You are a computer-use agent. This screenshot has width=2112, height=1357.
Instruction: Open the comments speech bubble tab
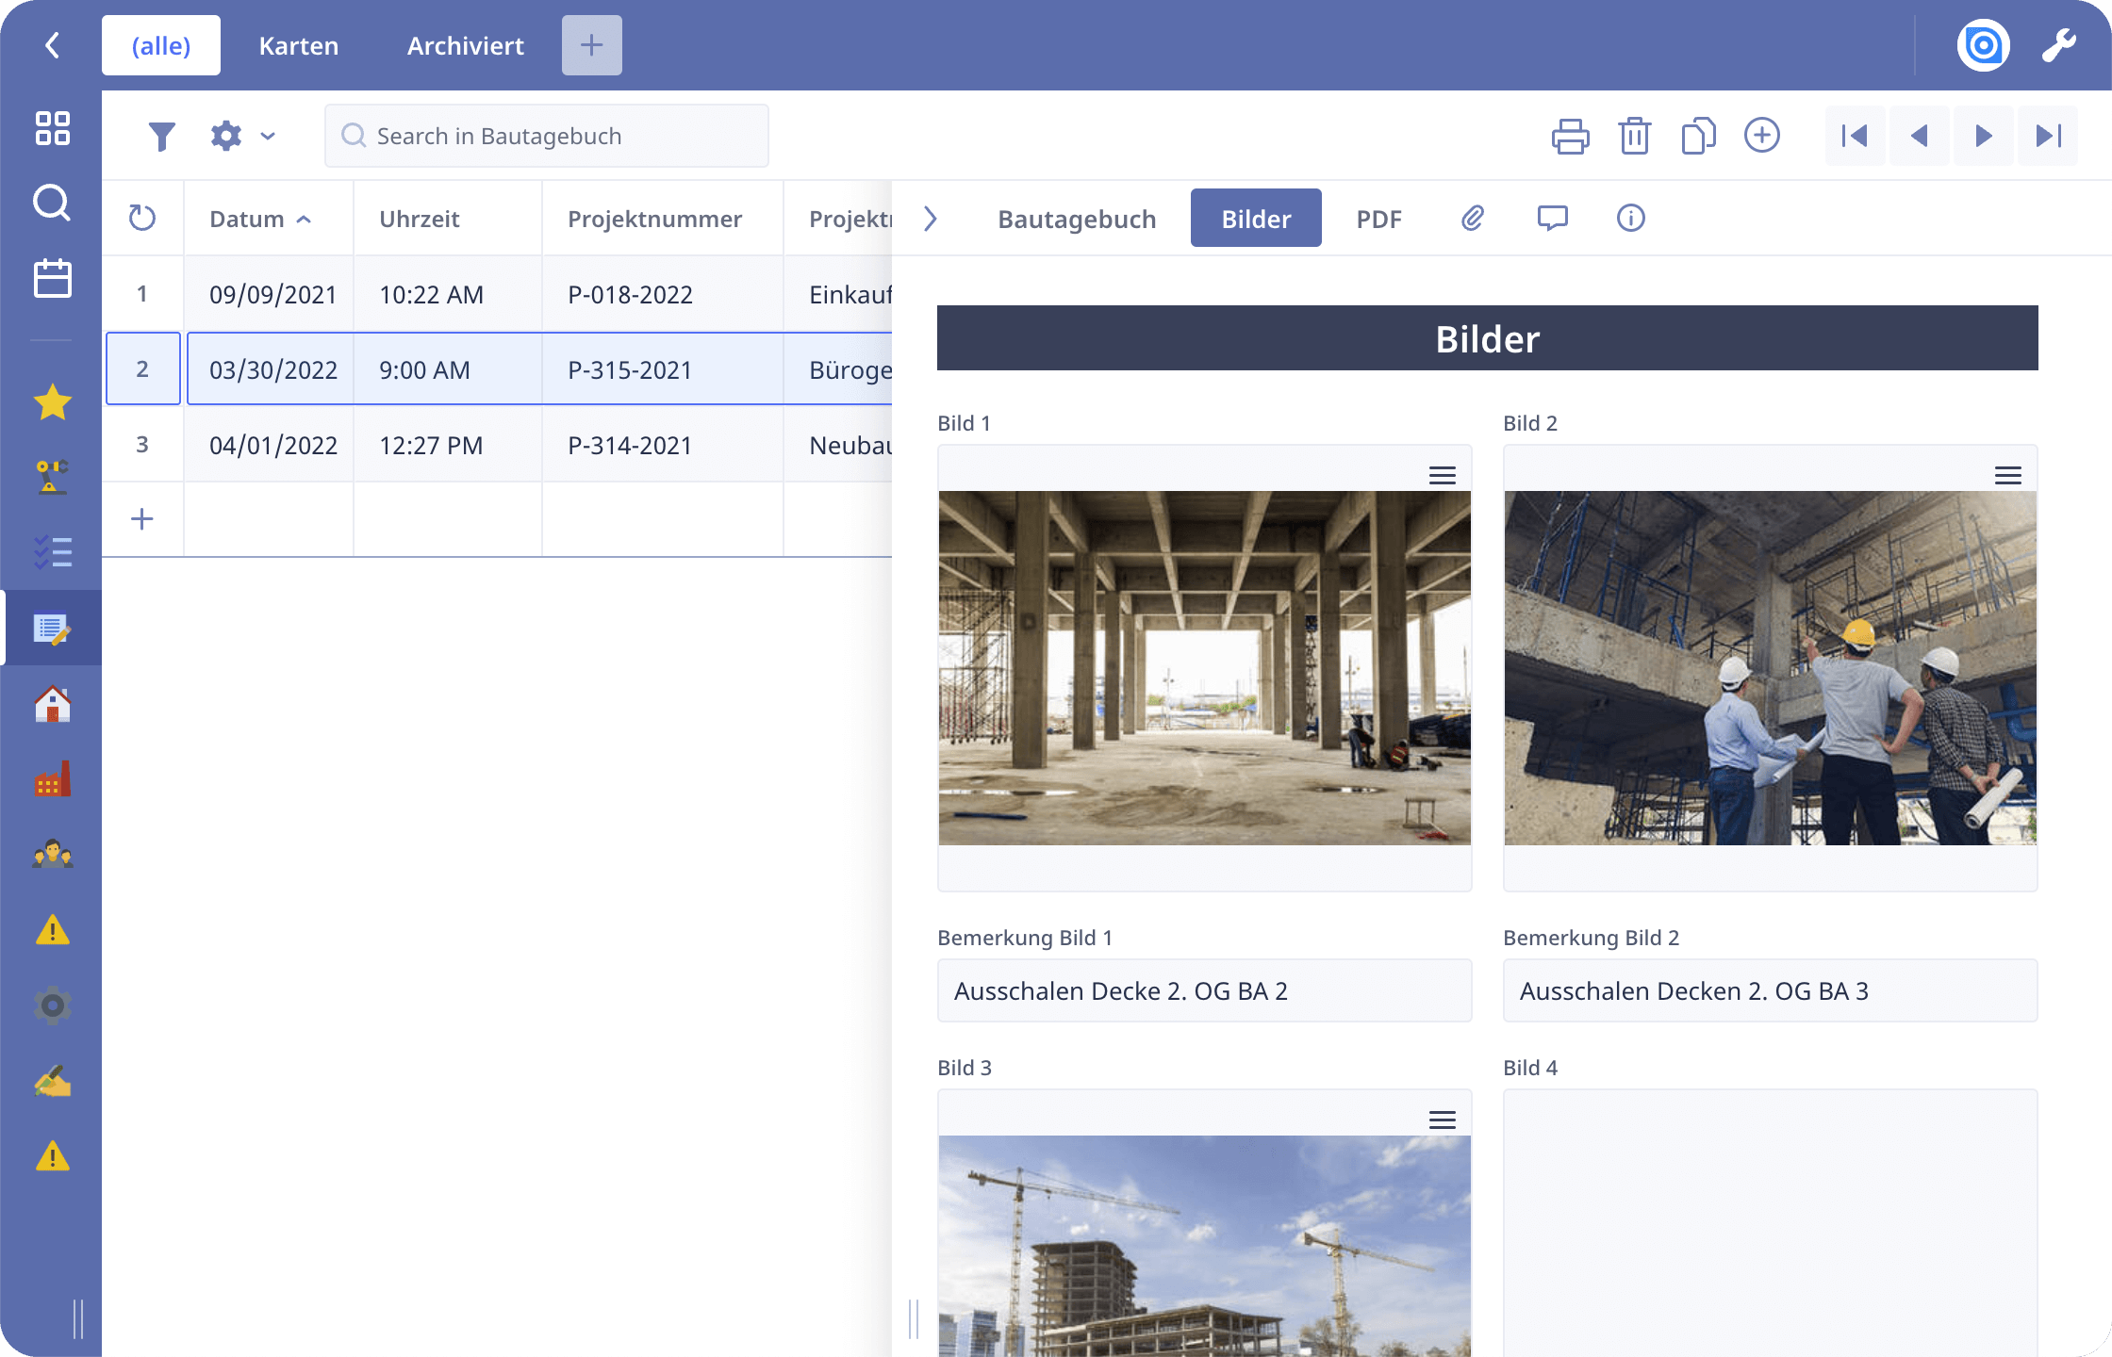[x=1552, y=219]
